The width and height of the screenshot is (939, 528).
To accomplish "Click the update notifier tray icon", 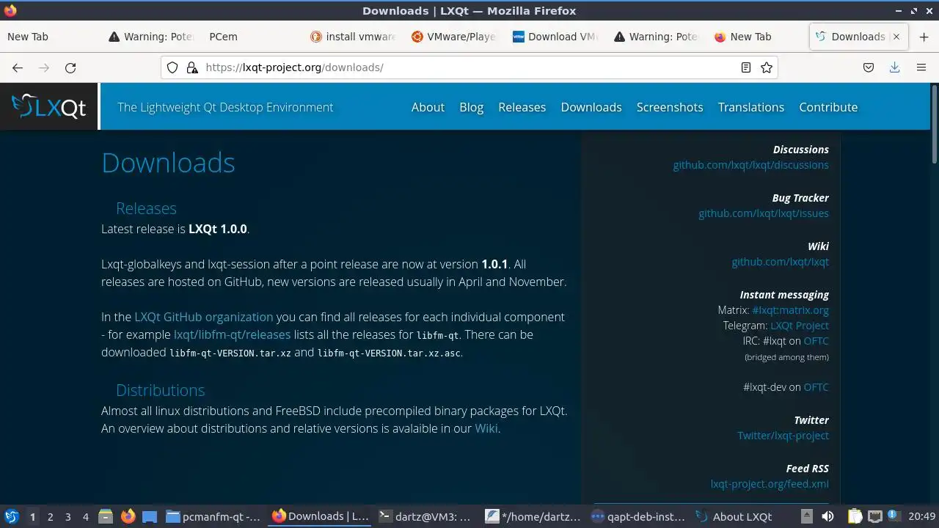I will pyautogui.click(x=894, y=516).
